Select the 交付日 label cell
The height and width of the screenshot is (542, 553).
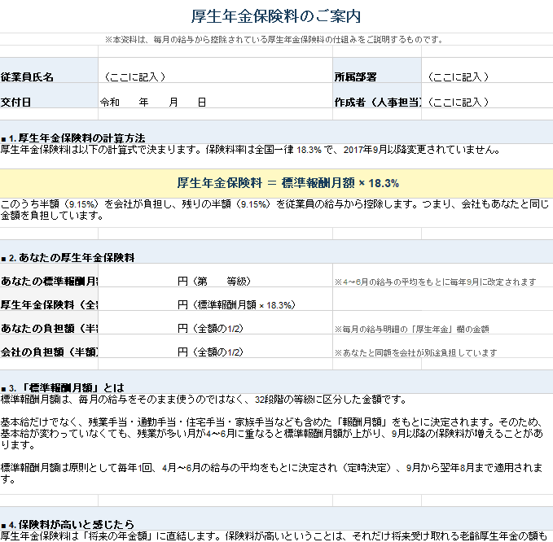49,103
